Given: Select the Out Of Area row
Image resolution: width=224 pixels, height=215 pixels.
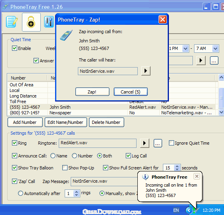Looking at the screenshot, I should pos(111,85).
